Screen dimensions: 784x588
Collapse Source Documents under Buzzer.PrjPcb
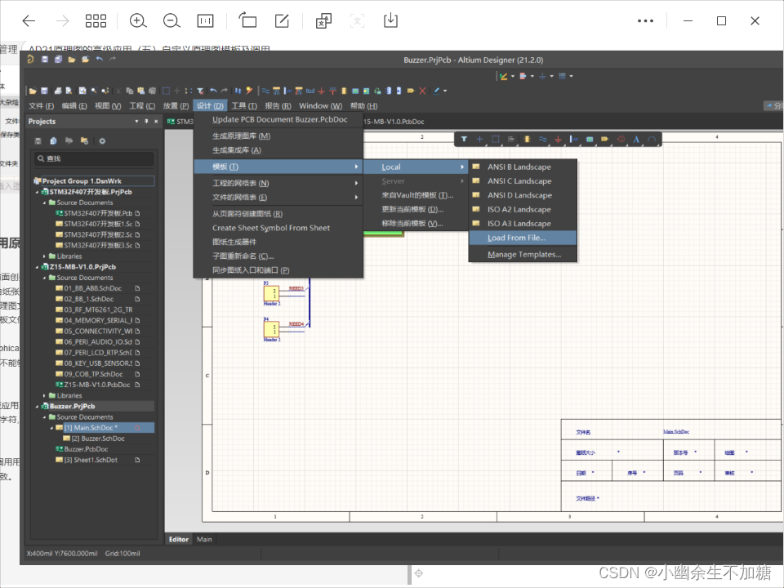pyautogui.click(x=44, y=417)
